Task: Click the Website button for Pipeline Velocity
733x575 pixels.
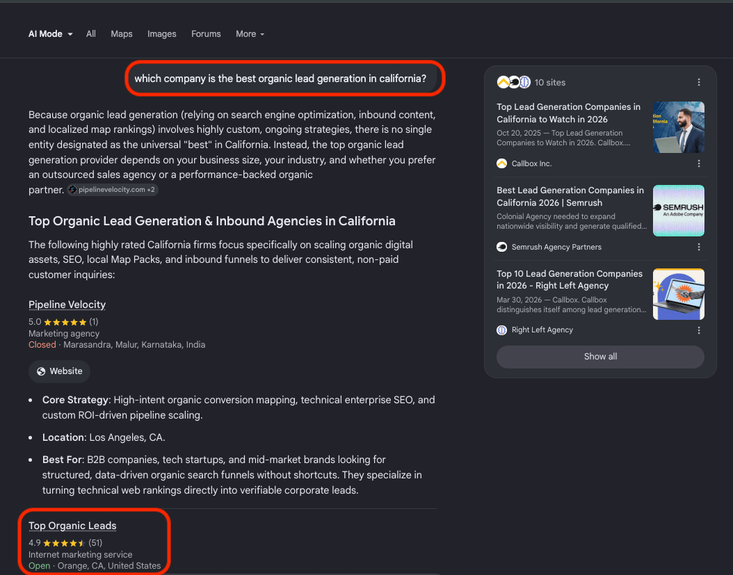Action: click(59, 371)
